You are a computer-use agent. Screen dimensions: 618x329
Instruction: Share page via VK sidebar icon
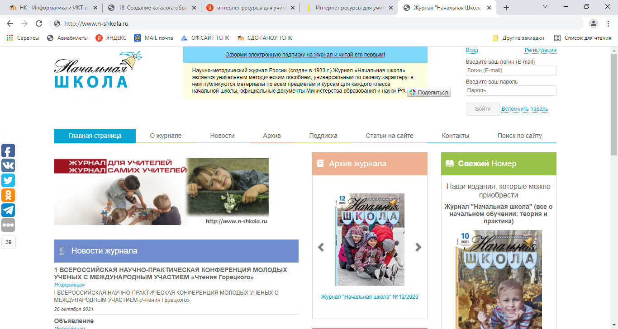pyautogui.click(x=8, y=165)
